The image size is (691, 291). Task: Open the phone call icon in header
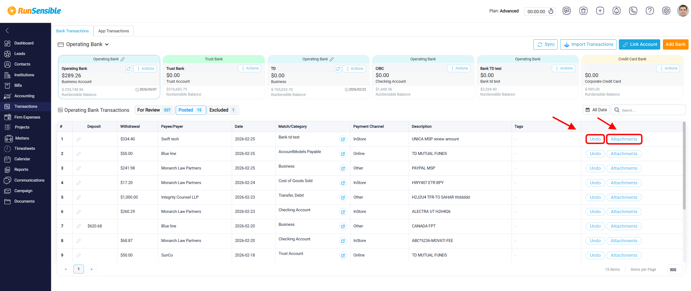tap(633, 11)
